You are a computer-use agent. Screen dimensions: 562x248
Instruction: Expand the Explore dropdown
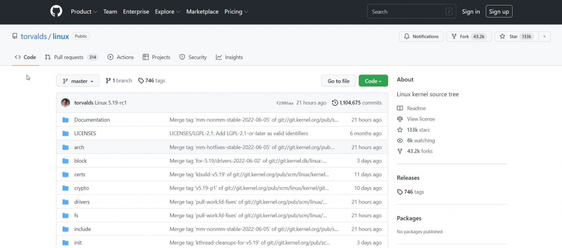pos(167,11)
